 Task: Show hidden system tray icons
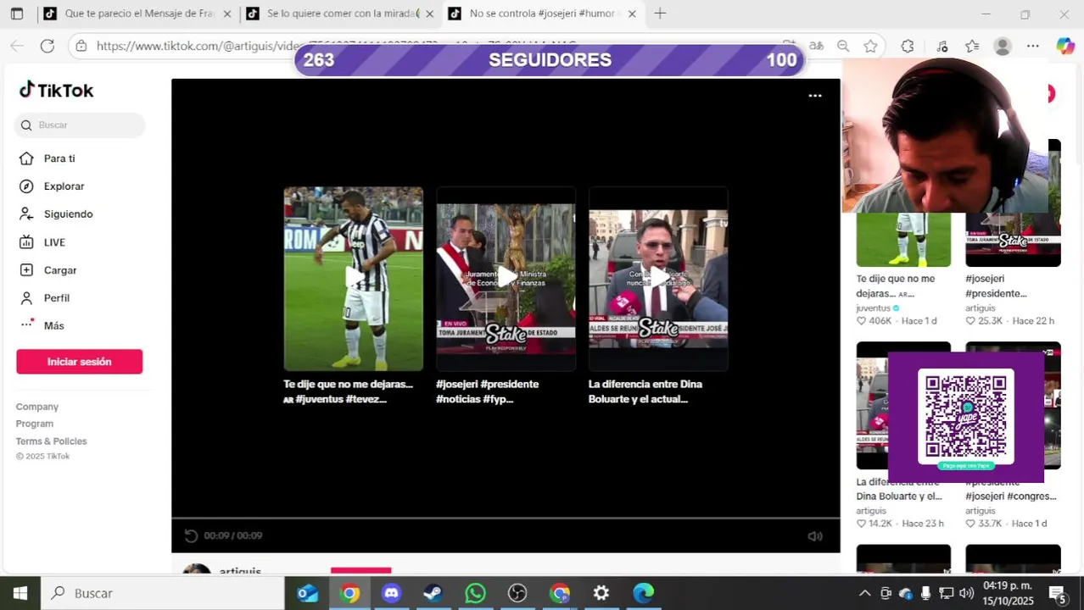[864, 593]
